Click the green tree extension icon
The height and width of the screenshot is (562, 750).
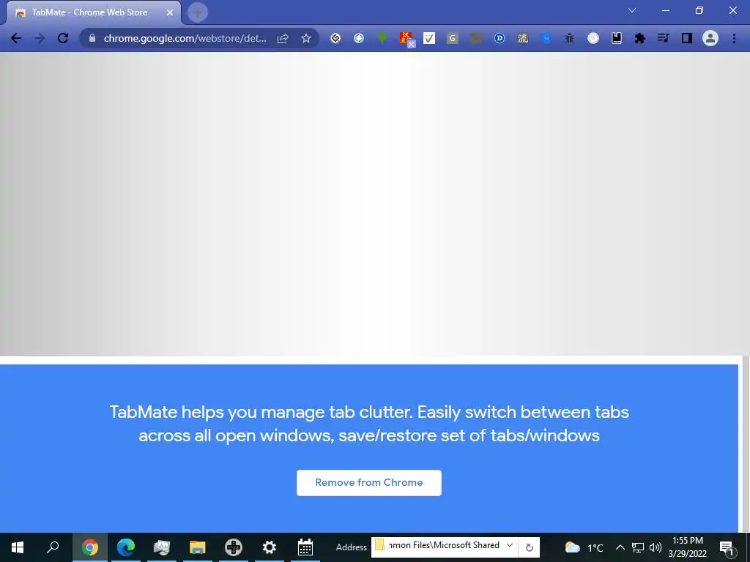click(382, 38)
